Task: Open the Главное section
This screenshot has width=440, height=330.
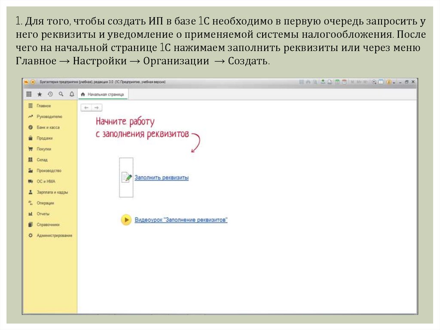Action: tap(43, 106)
